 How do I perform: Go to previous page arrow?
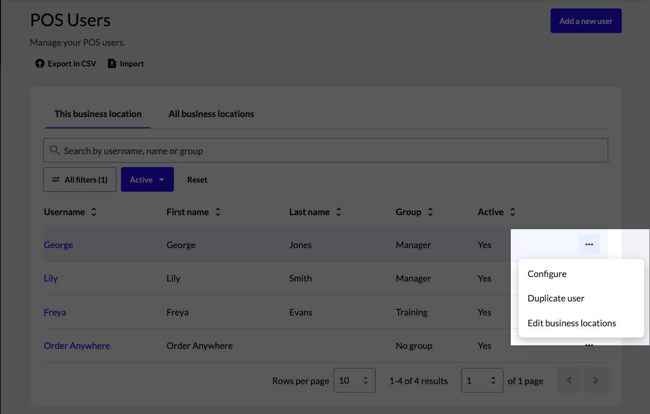coord(569,381)
